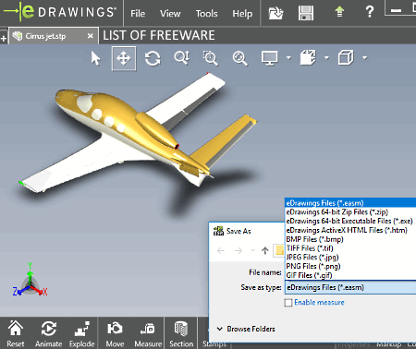Expand Browse Folders in Save As dialog
This screenshot has width=416, height=349.
(246, 329)
